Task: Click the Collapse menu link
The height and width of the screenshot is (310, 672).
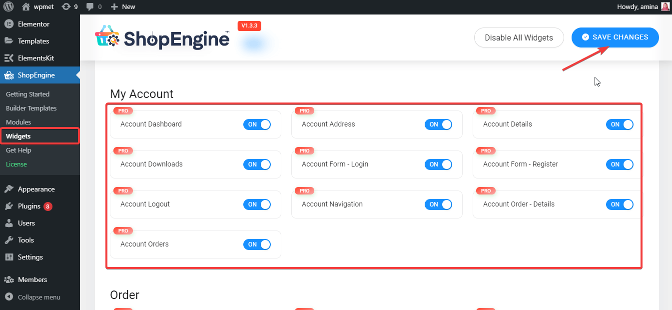Action: [x=40, y=297]
